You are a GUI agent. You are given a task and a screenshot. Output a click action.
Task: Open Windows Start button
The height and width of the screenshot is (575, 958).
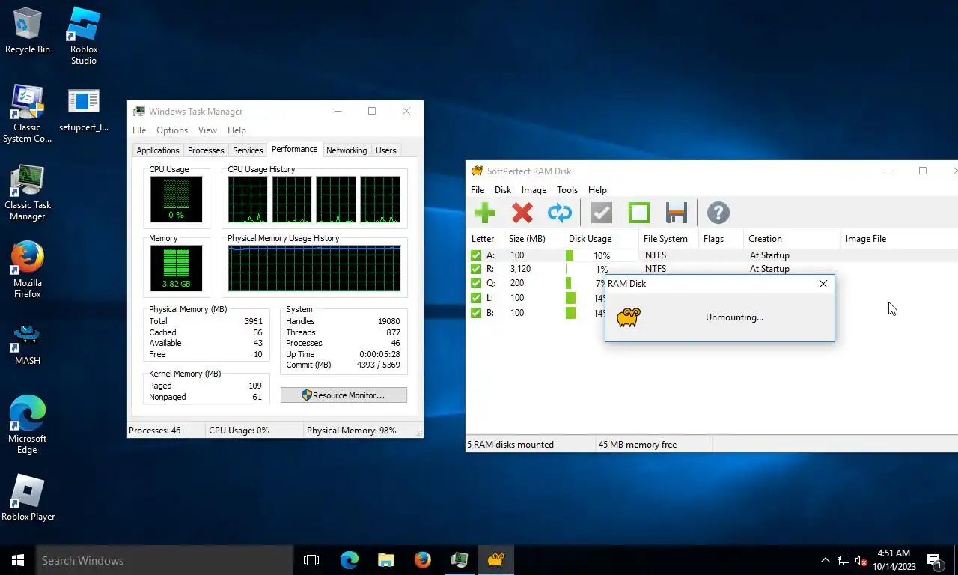tap(18, 560)
